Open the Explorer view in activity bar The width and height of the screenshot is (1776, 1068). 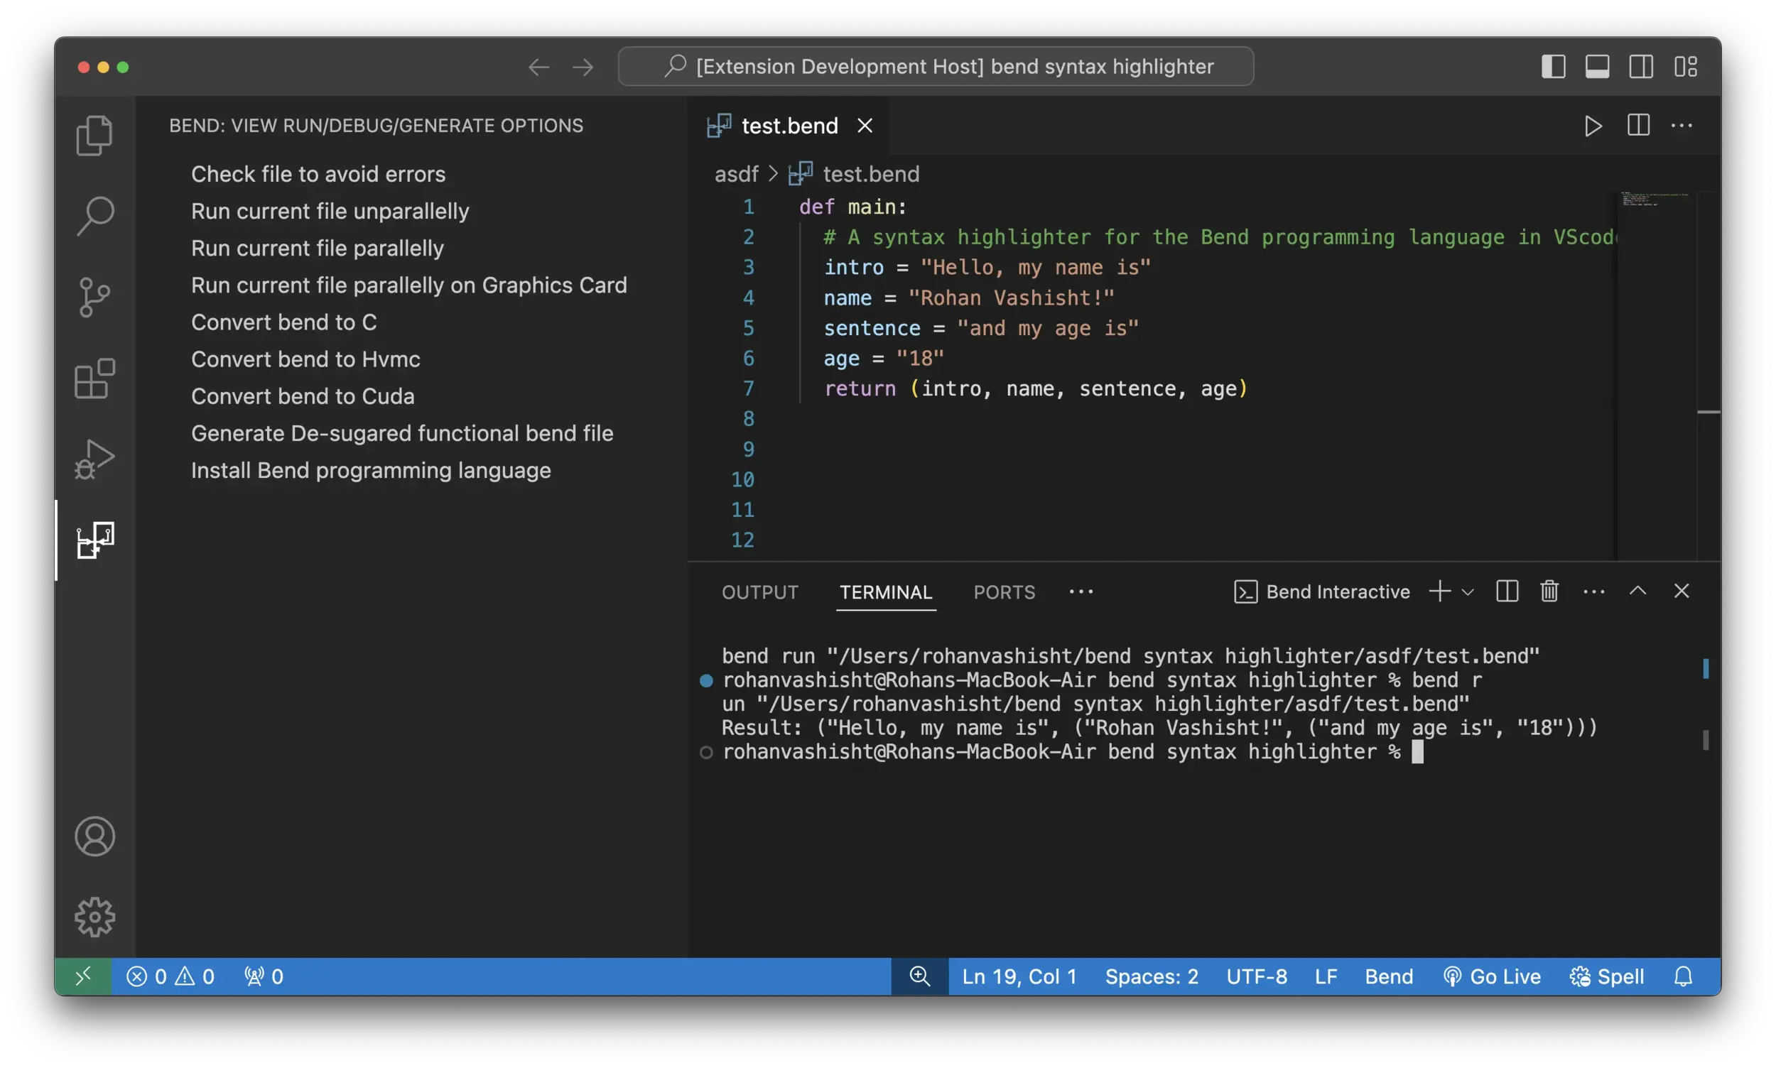click(x=94, y=136)
